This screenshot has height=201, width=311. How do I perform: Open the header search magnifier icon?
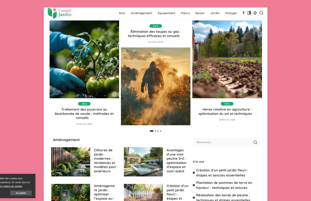(261, 13)
